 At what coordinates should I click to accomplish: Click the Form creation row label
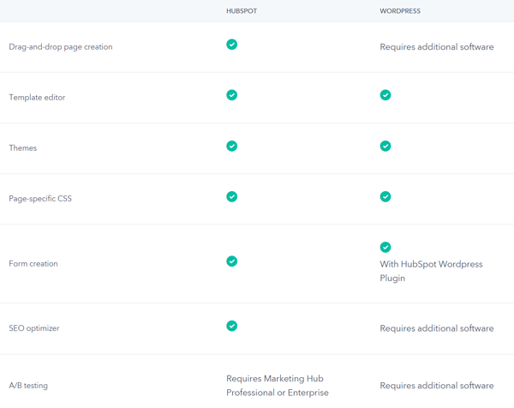(33, 264)
